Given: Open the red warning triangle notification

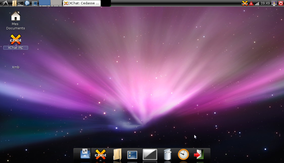Looking at the screenshot, I should click(251, 3).
